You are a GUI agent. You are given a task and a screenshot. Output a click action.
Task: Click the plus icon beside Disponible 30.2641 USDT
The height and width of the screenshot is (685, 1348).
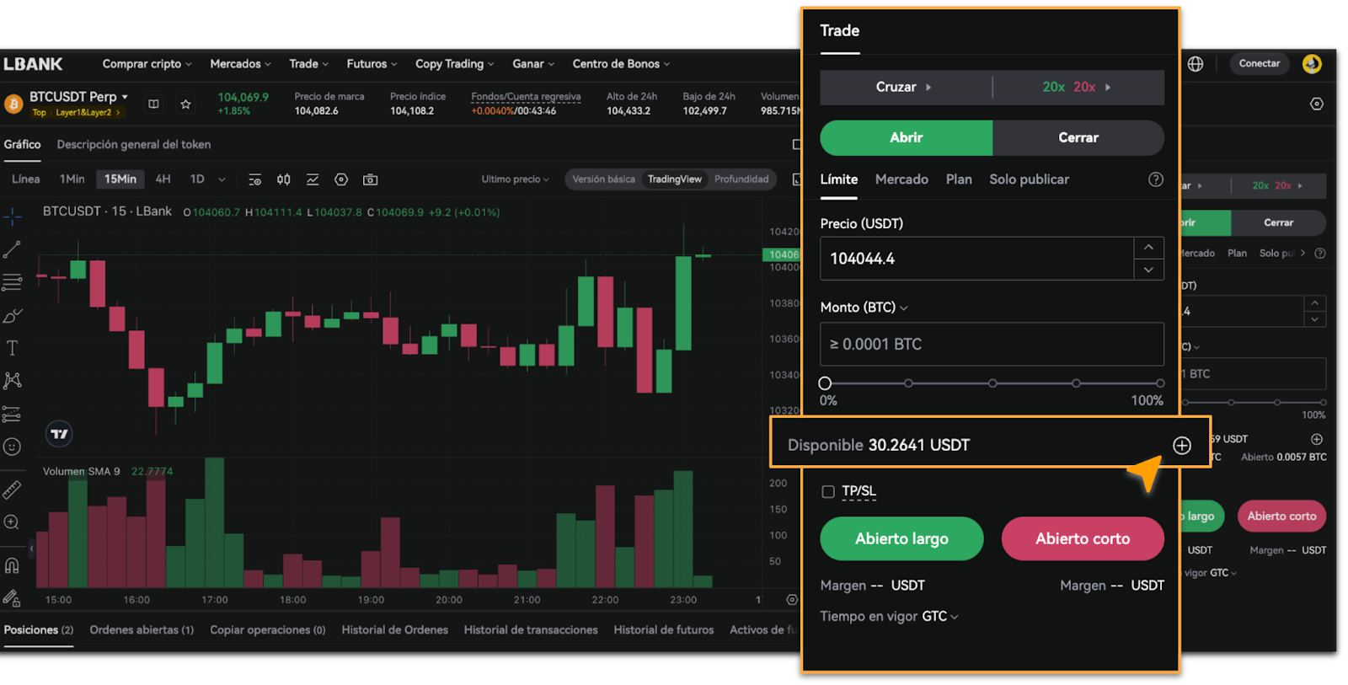[1182, 446]
